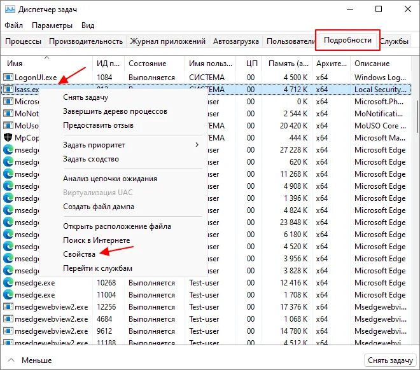Expand the Задать приоритет submenu arrow

[x=197, y=145]
